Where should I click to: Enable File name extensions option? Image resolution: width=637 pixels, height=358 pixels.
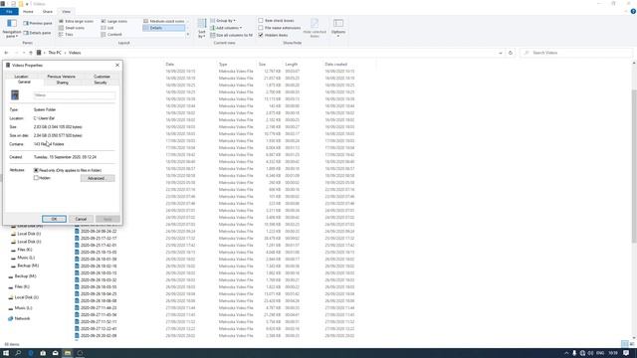point(280,28)
